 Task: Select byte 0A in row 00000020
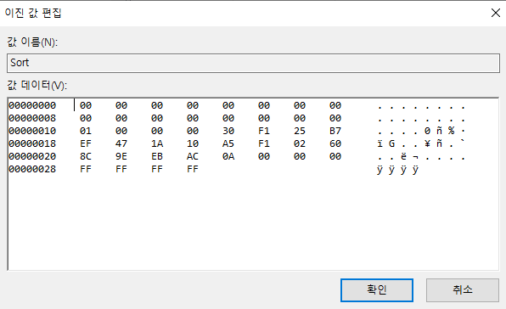point(228,156)
